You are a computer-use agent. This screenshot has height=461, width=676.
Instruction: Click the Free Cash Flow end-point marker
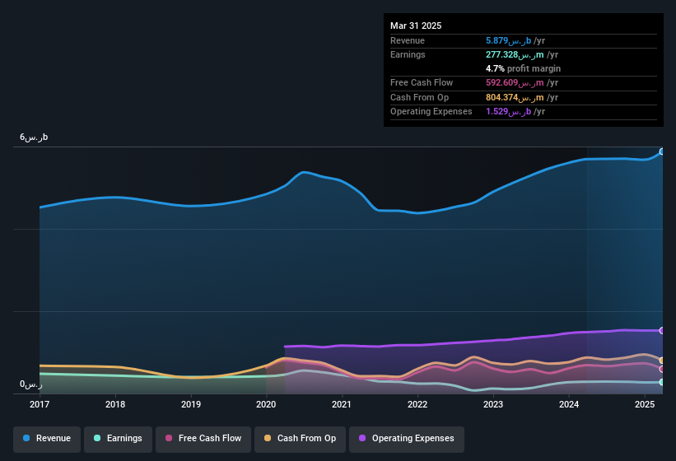(662, 370)
